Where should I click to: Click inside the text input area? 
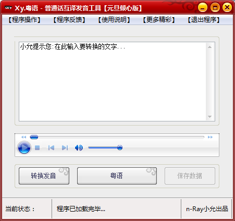[x=113, y=82]
